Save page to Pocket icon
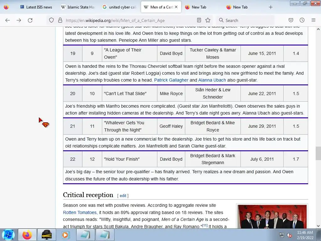The width and height of the screenshot is (321, 241). click(291, 20)
